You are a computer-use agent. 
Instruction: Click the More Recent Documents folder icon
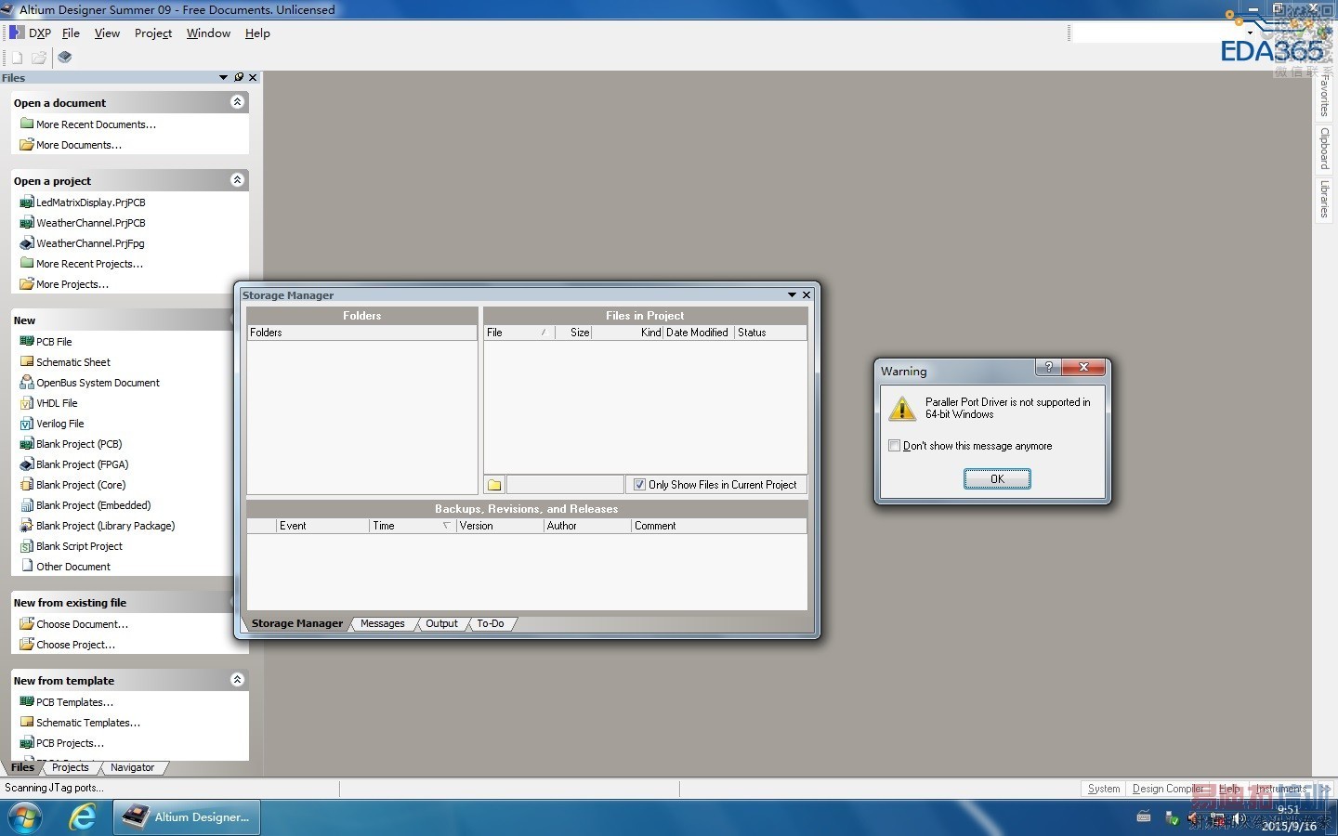[x=27, y=124]
